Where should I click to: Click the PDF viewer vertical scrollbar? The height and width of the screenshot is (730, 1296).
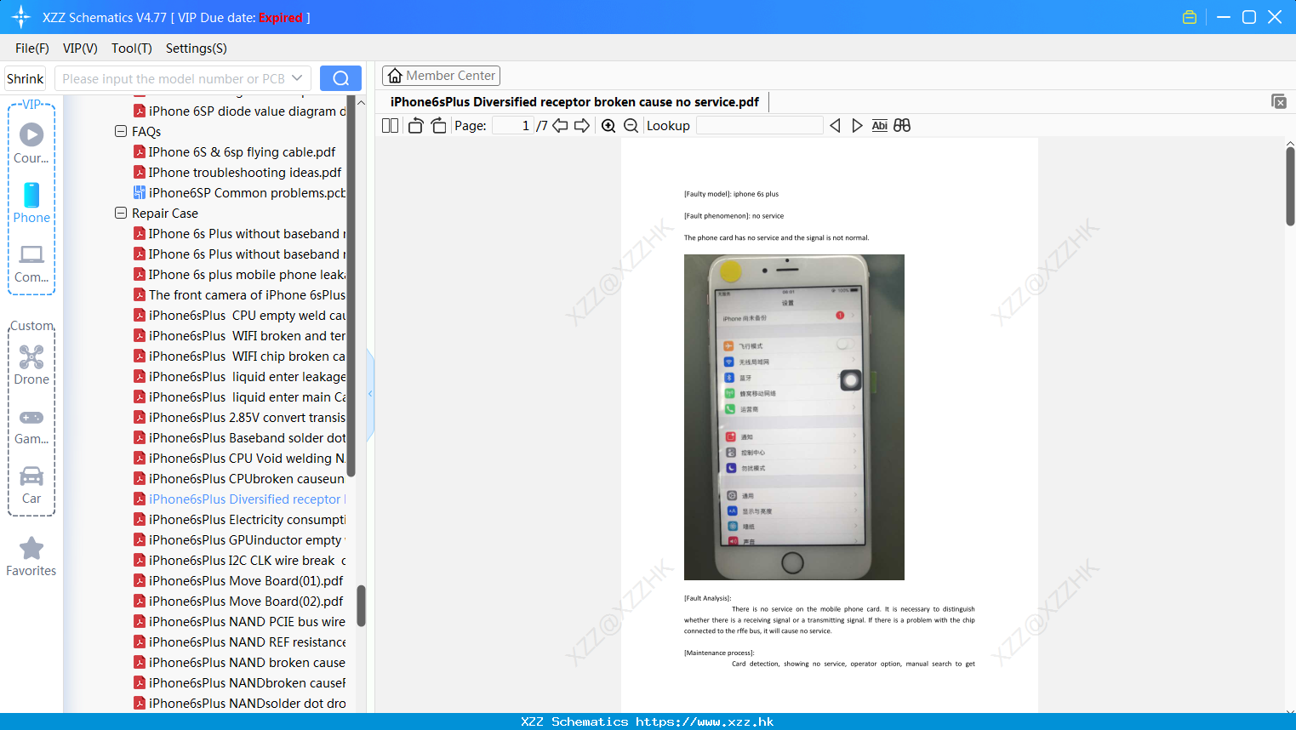pyautogui.click(x=1290, y=185)
